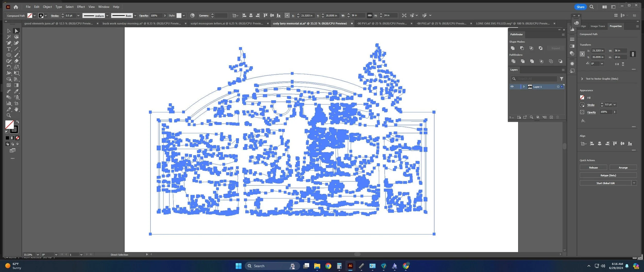Select the Ellipse tool
Screen dimensions: 644x272
pyautogui.click(x=9, y=55)
